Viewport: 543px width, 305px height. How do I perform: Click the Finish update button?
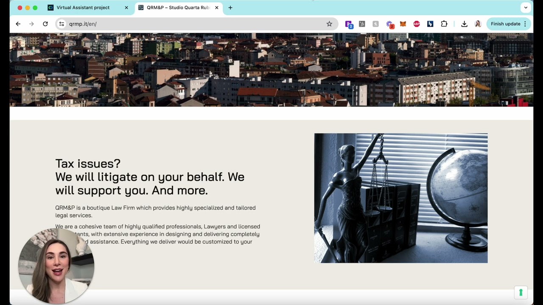[x=505, y=24]
